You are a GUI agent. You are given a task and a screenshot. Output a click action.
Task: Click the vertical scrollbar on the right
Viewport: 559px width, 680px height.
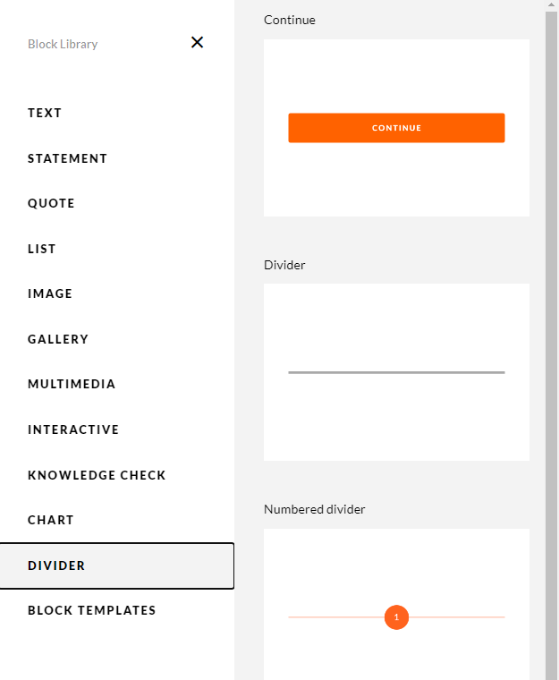point(552,340)
